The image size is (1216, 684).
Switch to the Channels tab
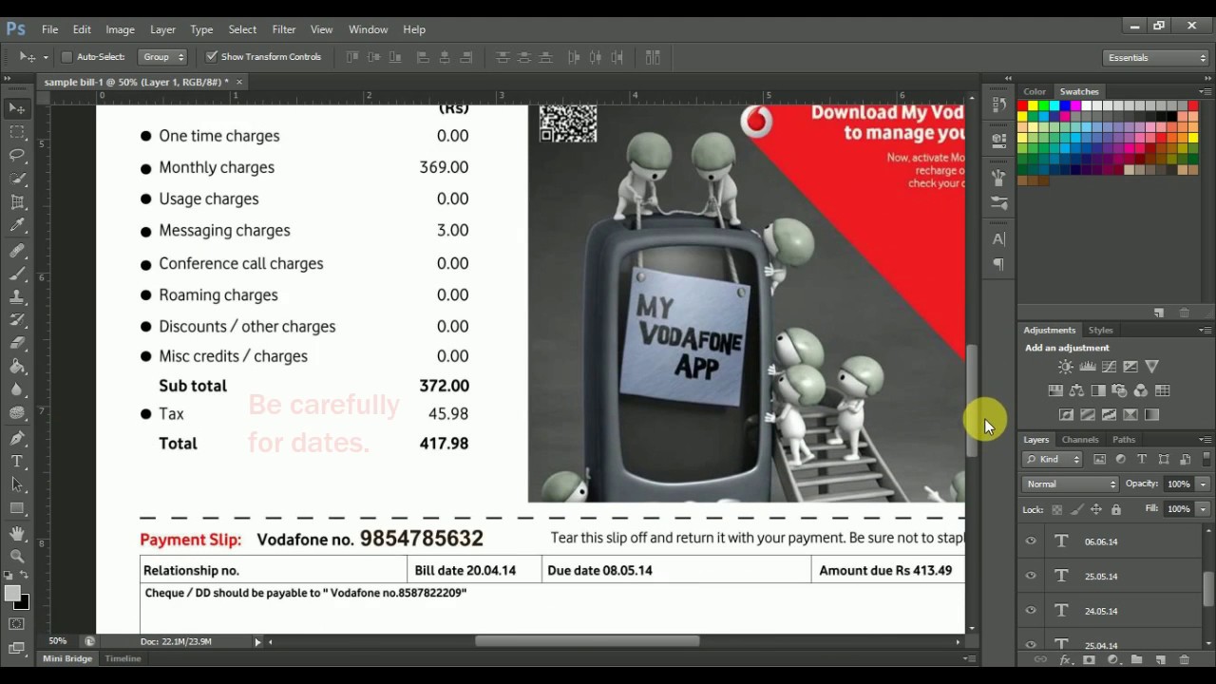coord(1080,440)
